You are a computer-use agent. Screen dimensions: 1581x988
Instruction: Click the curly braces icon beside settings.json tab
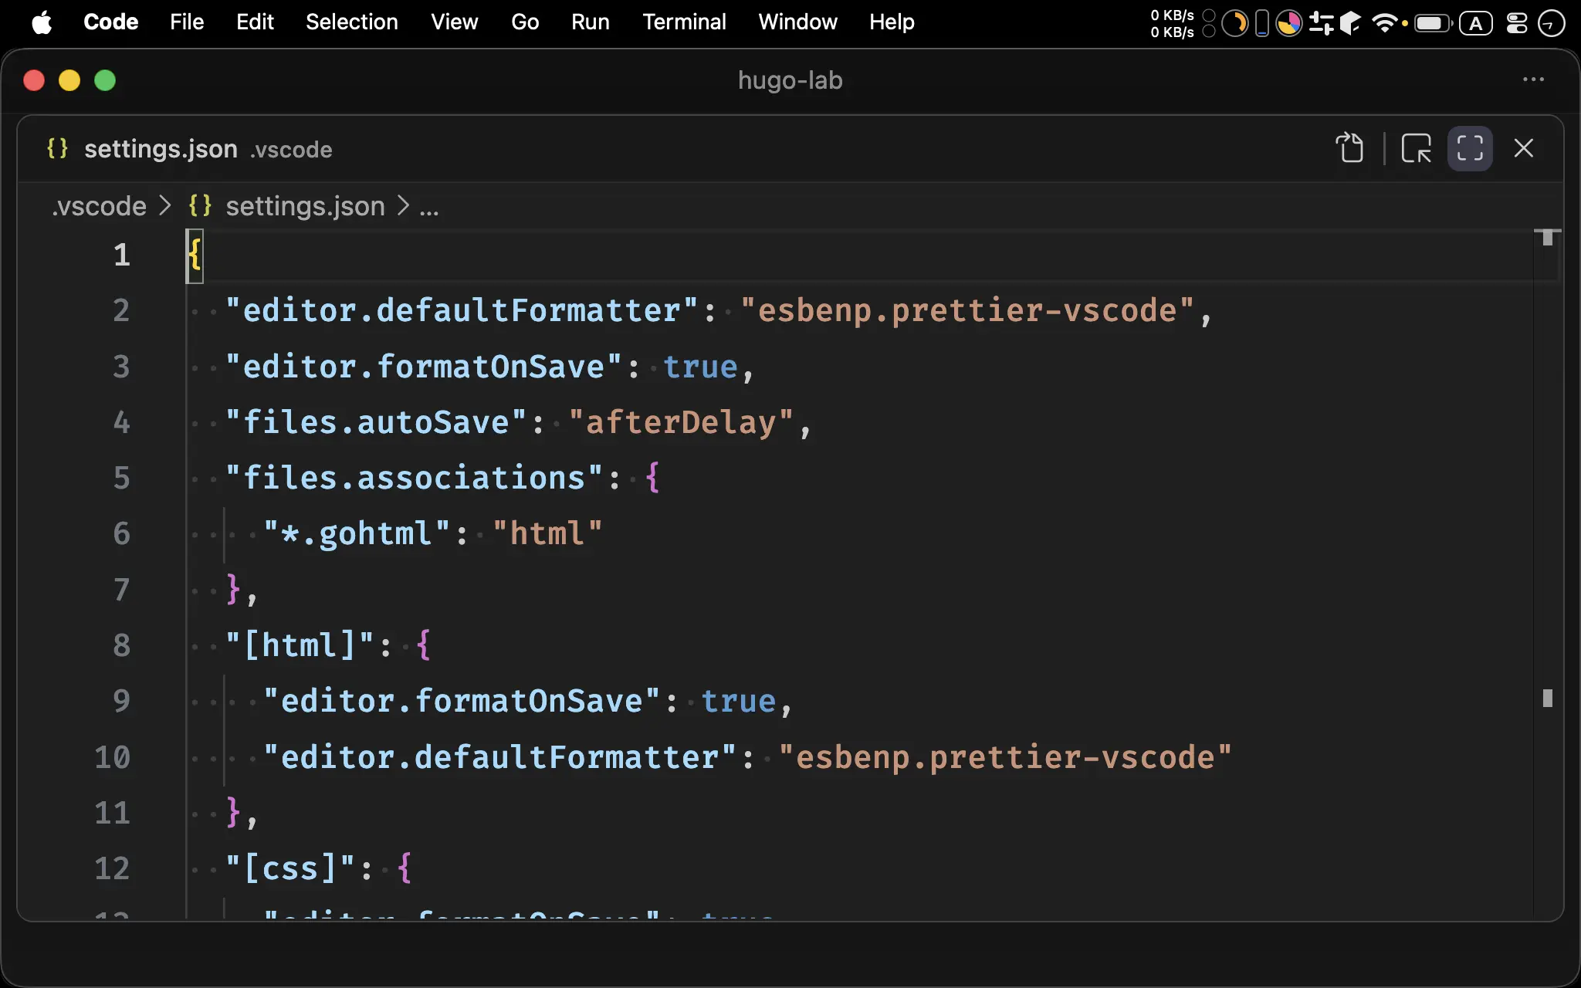coord(57,148)
